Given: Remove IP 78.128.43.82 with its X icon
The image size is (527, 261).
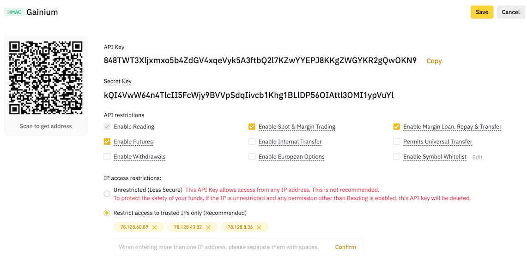Looking at the screenshot, I should pos(208,227).
